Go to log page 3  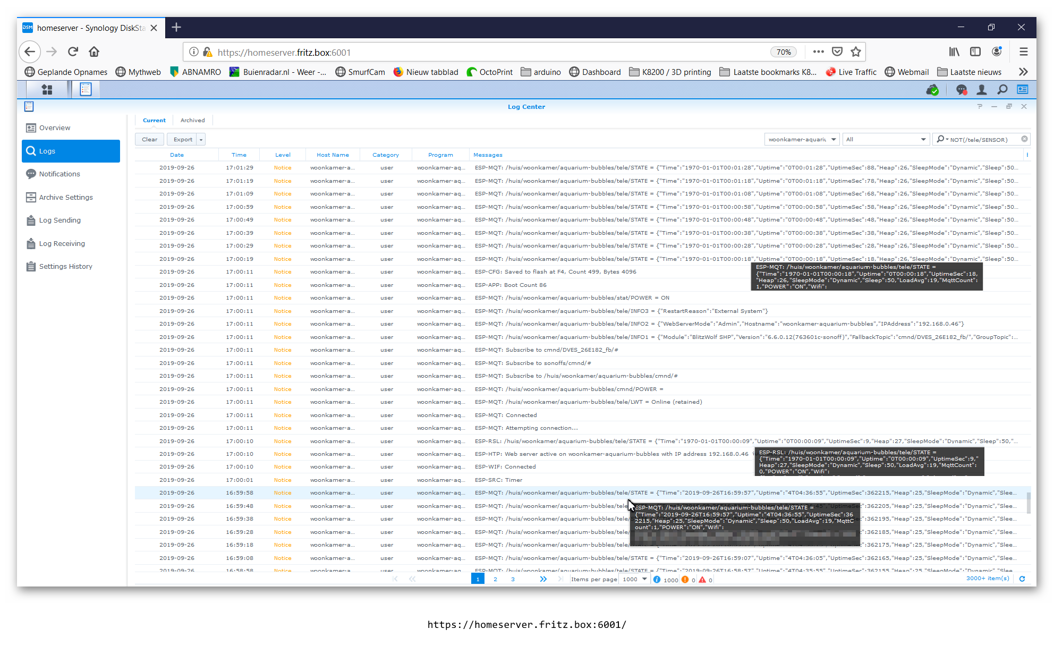click(512, 579)
